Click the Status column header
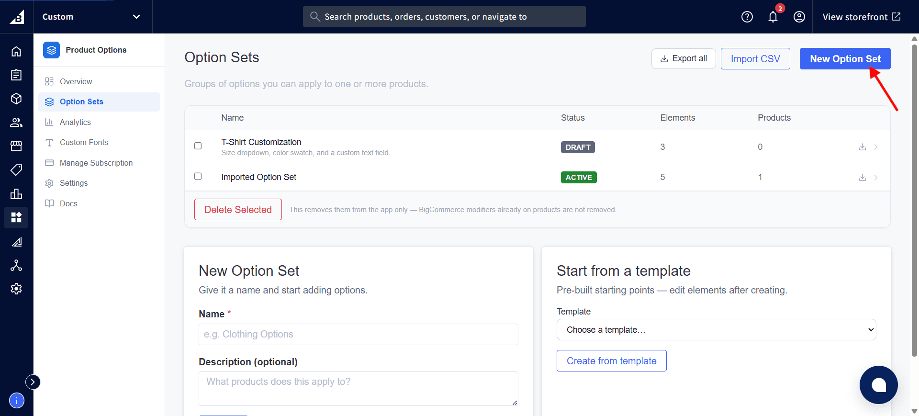This screenshot has width=919, height=416. [573, 118]
